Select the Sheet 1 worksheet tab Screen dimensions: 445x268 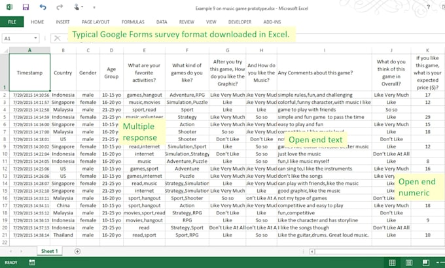50,251
